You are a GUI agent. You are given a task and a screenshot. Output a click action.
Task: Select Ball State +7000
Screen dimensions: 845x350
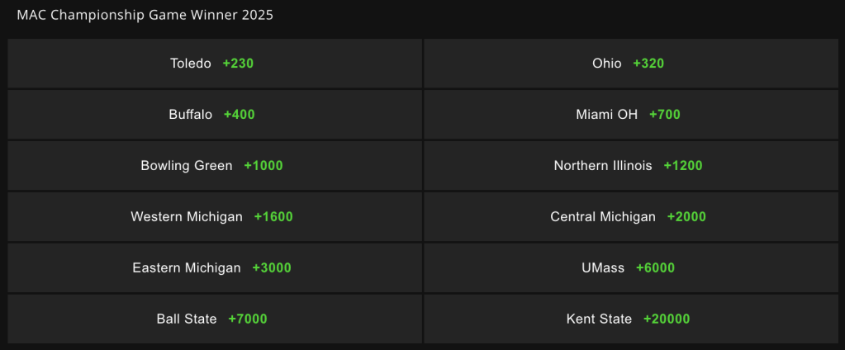[x=215, y=319]
